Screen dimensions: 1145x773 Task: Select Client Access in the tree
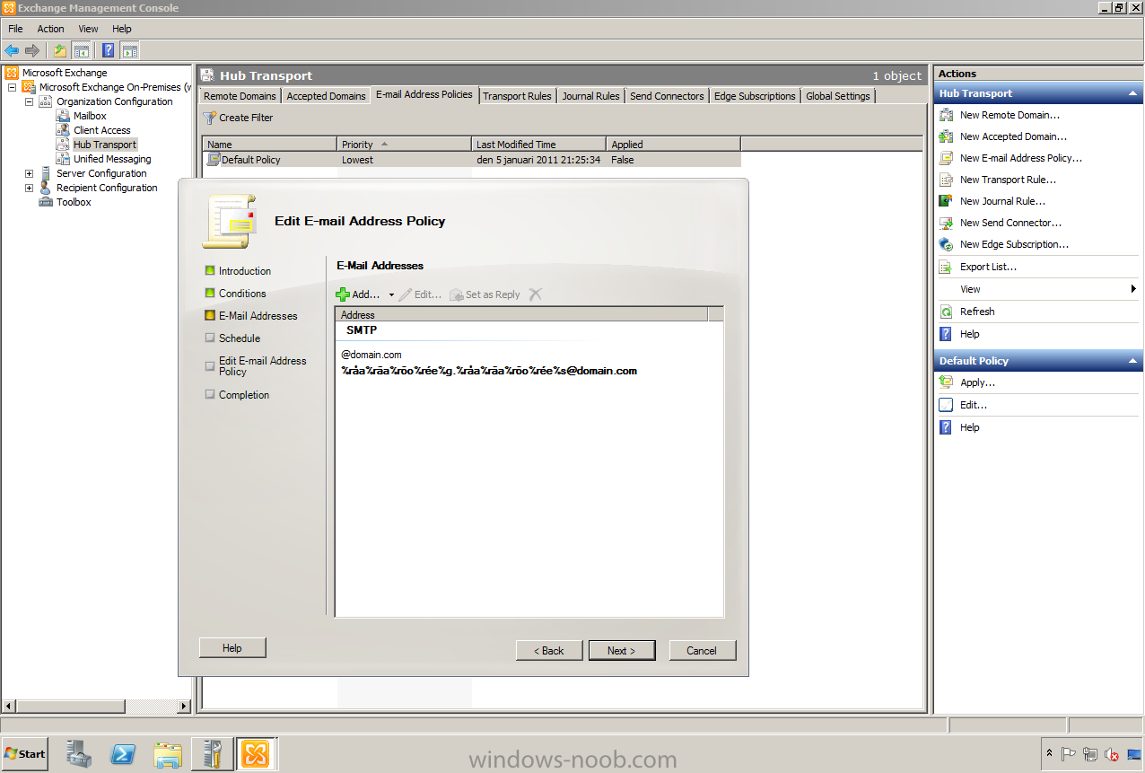(x=101, y=130)
